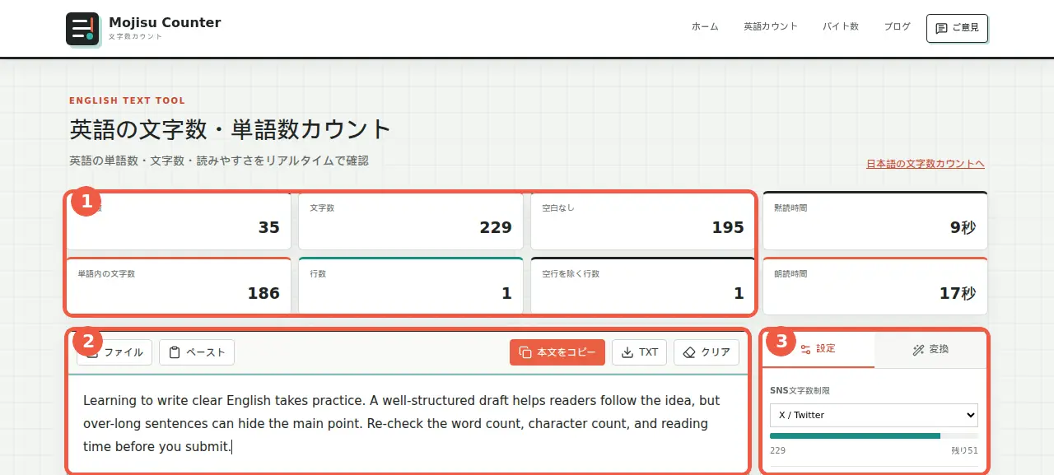Click the ファイル upload button

pyautogui.click(x=114, y=352)
